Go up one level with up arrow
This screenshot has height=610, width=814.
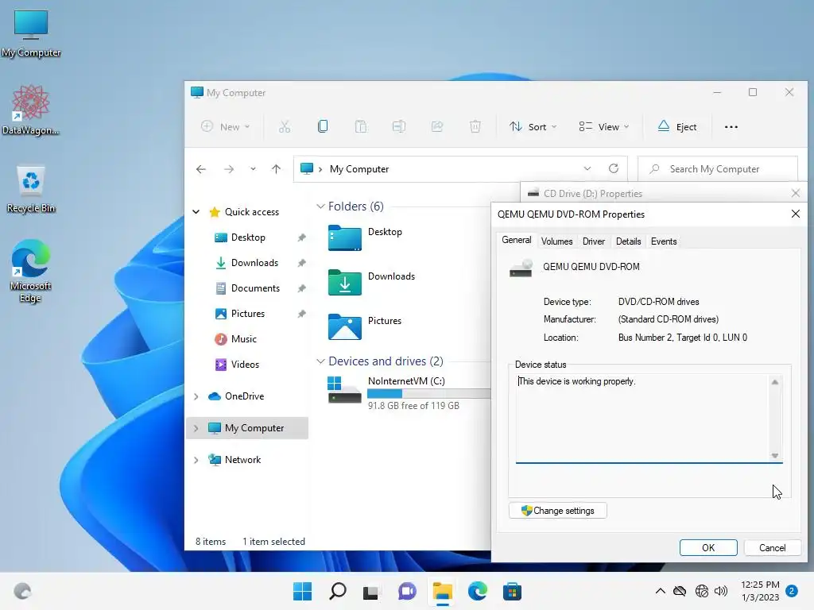[x=276, y=169]
